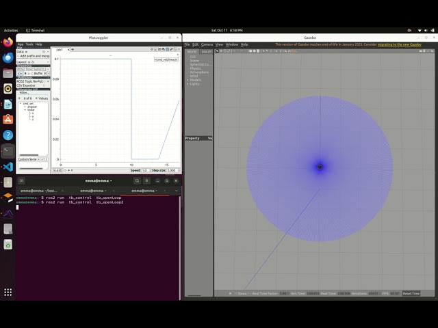Open the orange change-view-angle icon in Gazebo
Screen dimensions: 438x328
[294, 51]
